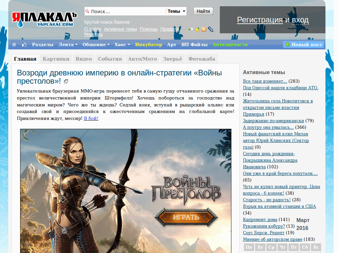This screenshot has width=338, height=253.
Task: Click the вход login link
Action: (x=300, y=20)
